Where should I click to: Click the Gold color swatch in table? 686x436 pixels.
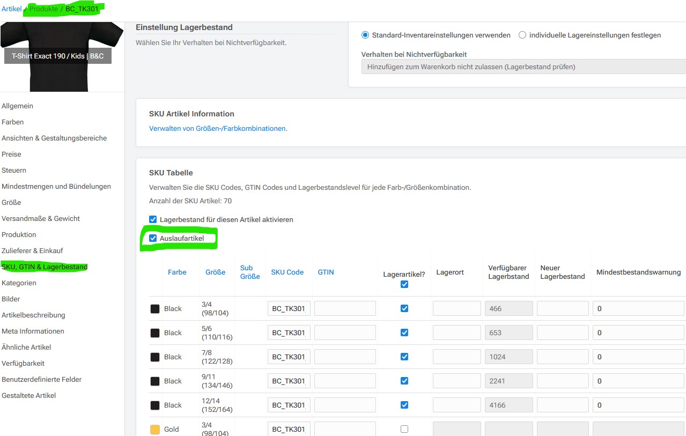(x=155, y=430)
